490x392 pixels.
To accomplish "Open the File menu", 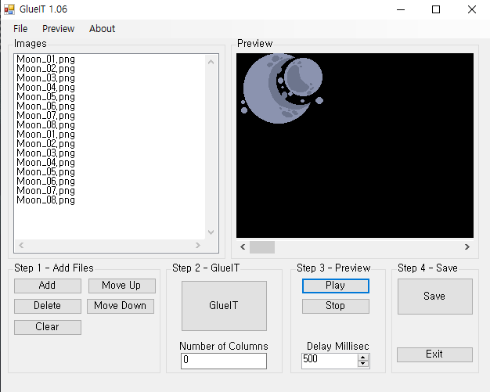I will click(20, 29).
